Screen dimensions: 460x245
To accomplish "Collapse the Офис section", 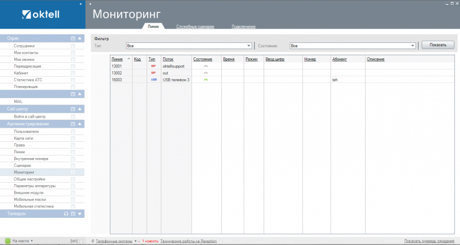I will coord(80,38).
